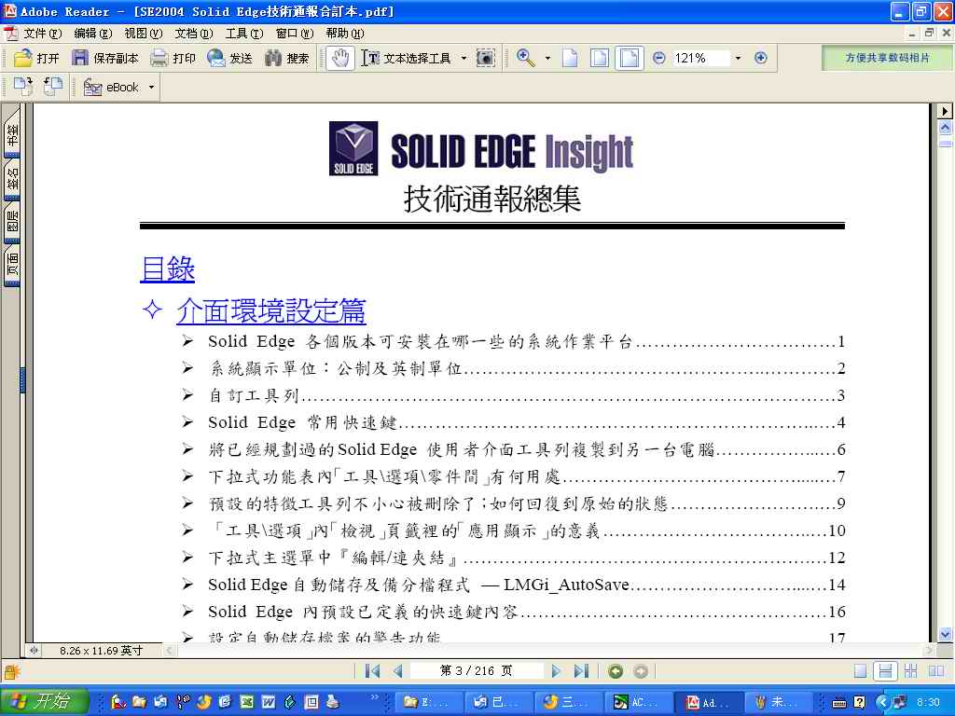Click the 目錄 heading link

[x=168, y=268]
